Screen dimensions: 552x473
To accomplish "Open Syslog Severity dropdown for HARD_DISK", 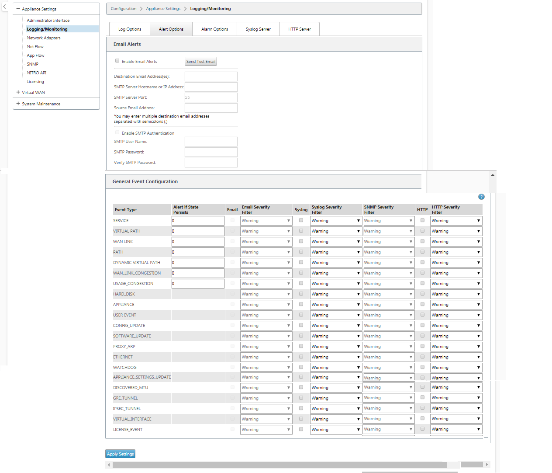I will click(x=336, y=294).
